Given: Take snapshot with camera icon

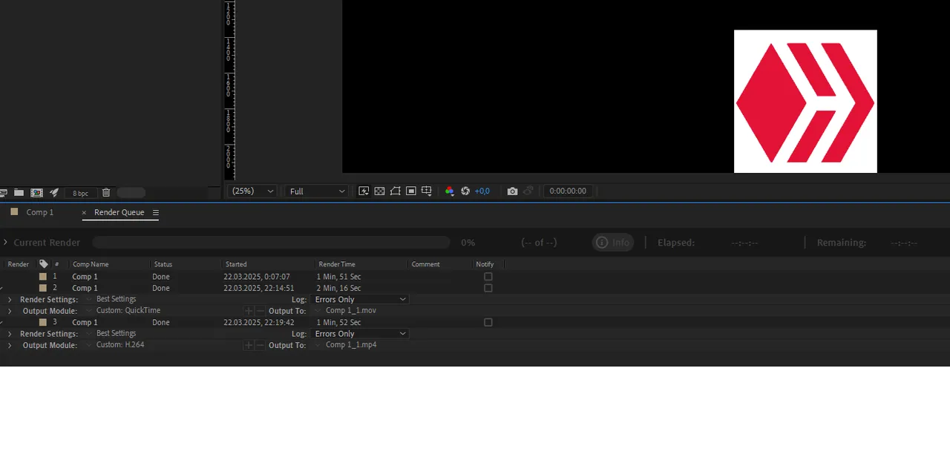Looking at the screenshot, I should point(512,191).
